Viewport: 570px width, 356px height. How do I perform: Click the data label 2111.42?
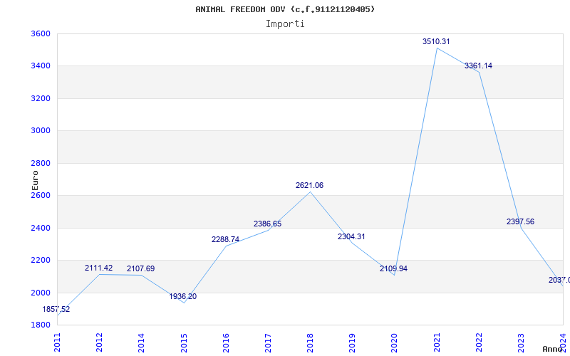click(x=98, y=268)
